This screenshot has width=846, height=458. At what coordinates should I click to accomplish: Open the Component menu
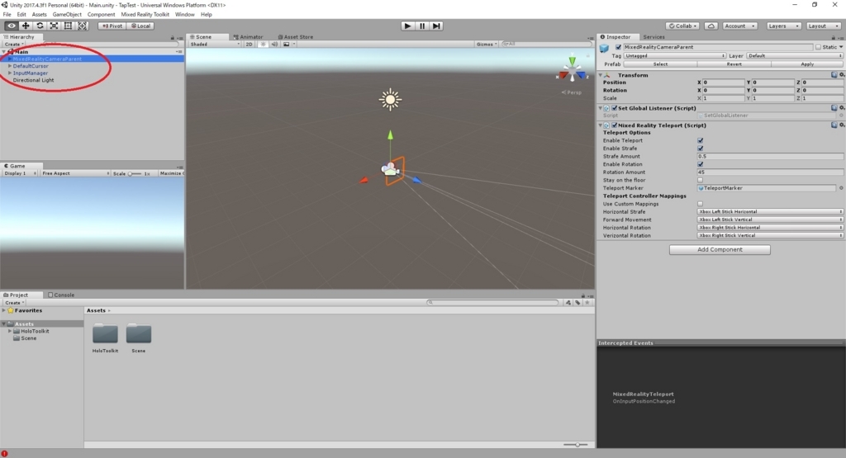pyautogui.click(x=101, y=15)
